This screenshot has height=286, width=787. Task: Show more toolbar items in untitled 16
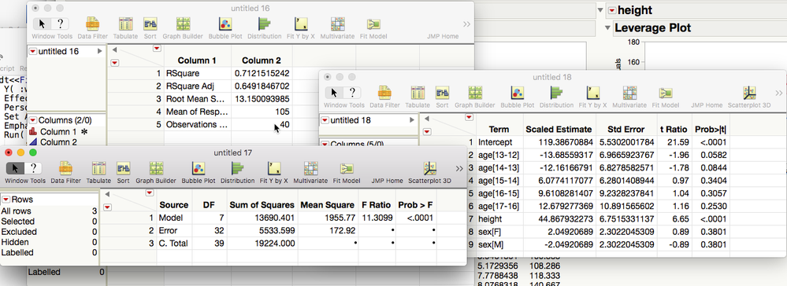466,24
